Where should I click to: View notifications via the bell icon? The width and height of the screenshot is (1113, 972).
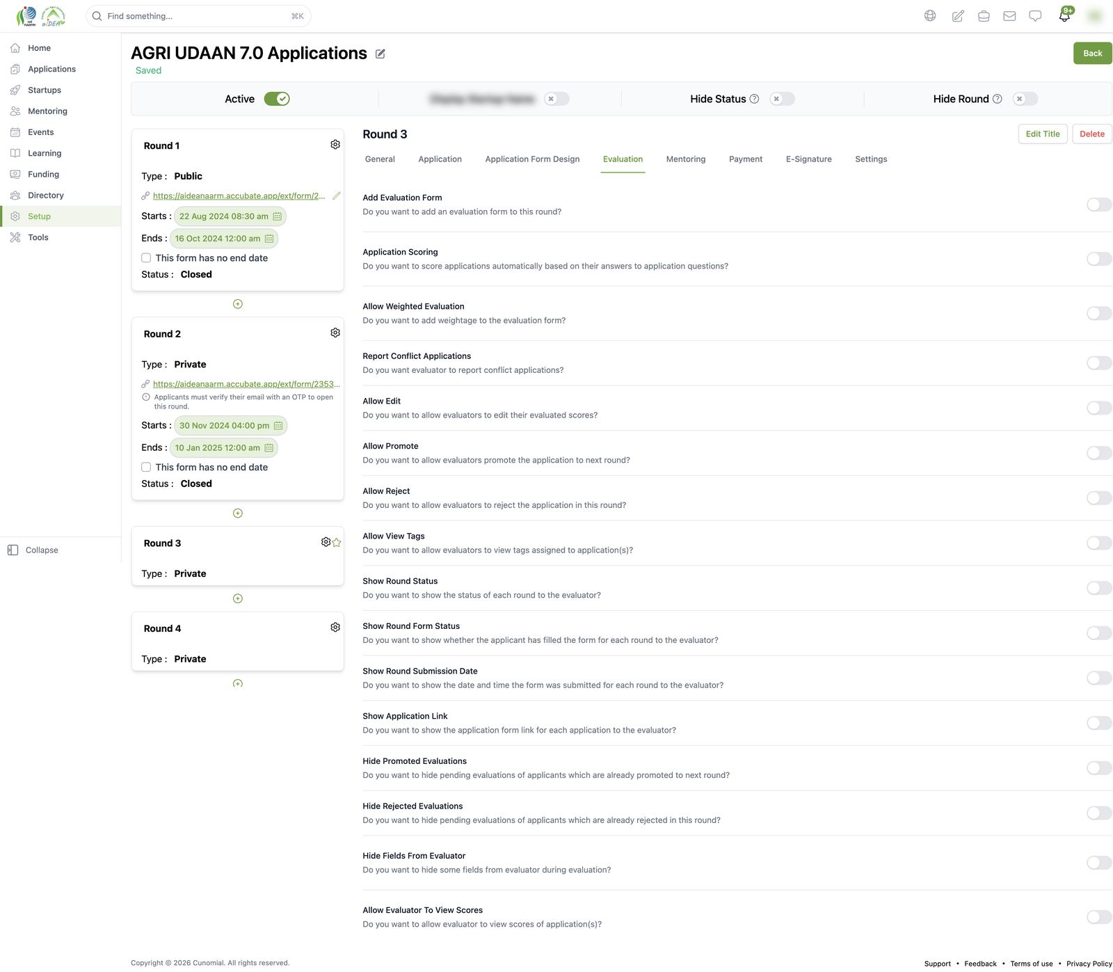coord(1064,16)
